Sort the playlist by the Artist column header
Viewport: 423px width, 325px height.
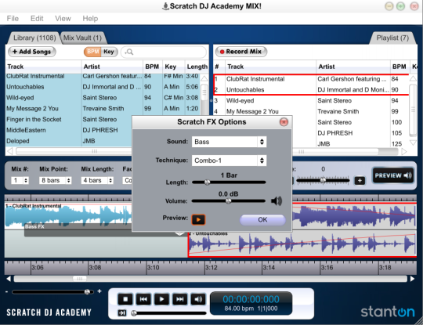353,67
